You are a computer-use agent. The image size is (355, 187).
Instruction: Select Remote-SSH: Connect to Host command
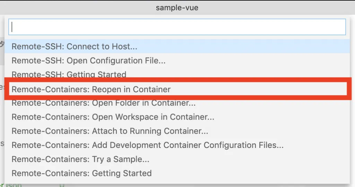[74, 46]
